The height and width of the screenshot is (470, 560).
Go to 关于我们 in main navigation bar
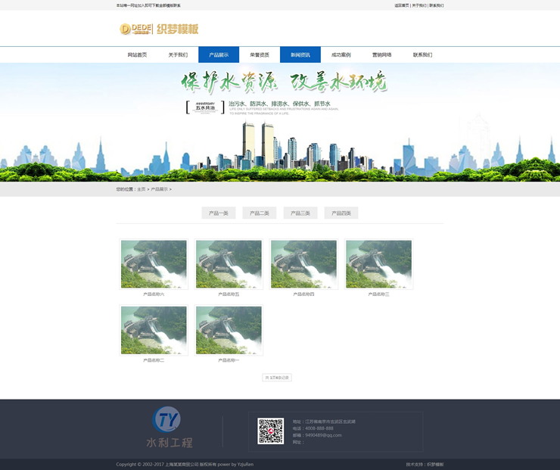[178, 55]
